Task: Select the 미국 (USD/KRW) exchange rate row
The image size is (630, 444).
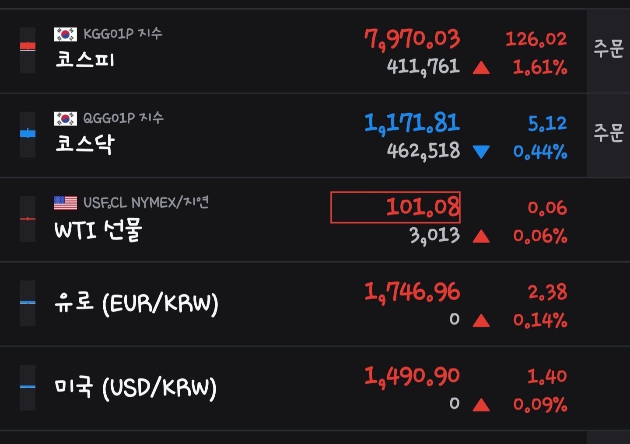Action: (x=315, y=388)
